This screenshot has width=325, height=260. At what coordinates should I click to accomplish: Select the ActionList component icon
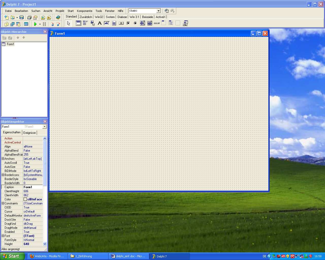click(x=185, y=23)
